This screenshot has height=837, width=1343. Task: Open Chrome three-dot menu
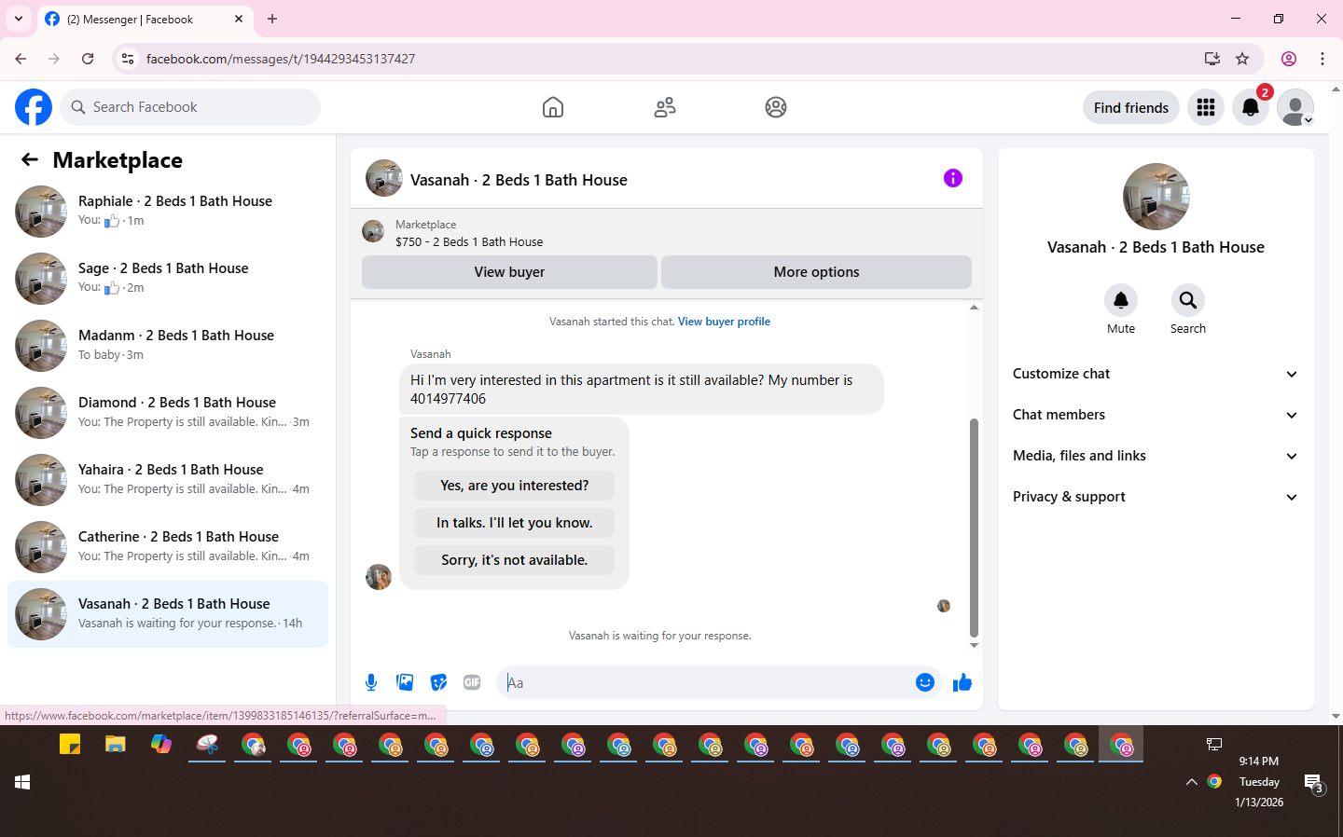tap(1322, 59)
